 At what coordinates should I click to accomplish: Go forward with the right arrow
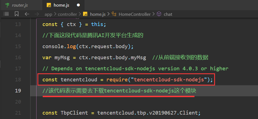(37, 14)
